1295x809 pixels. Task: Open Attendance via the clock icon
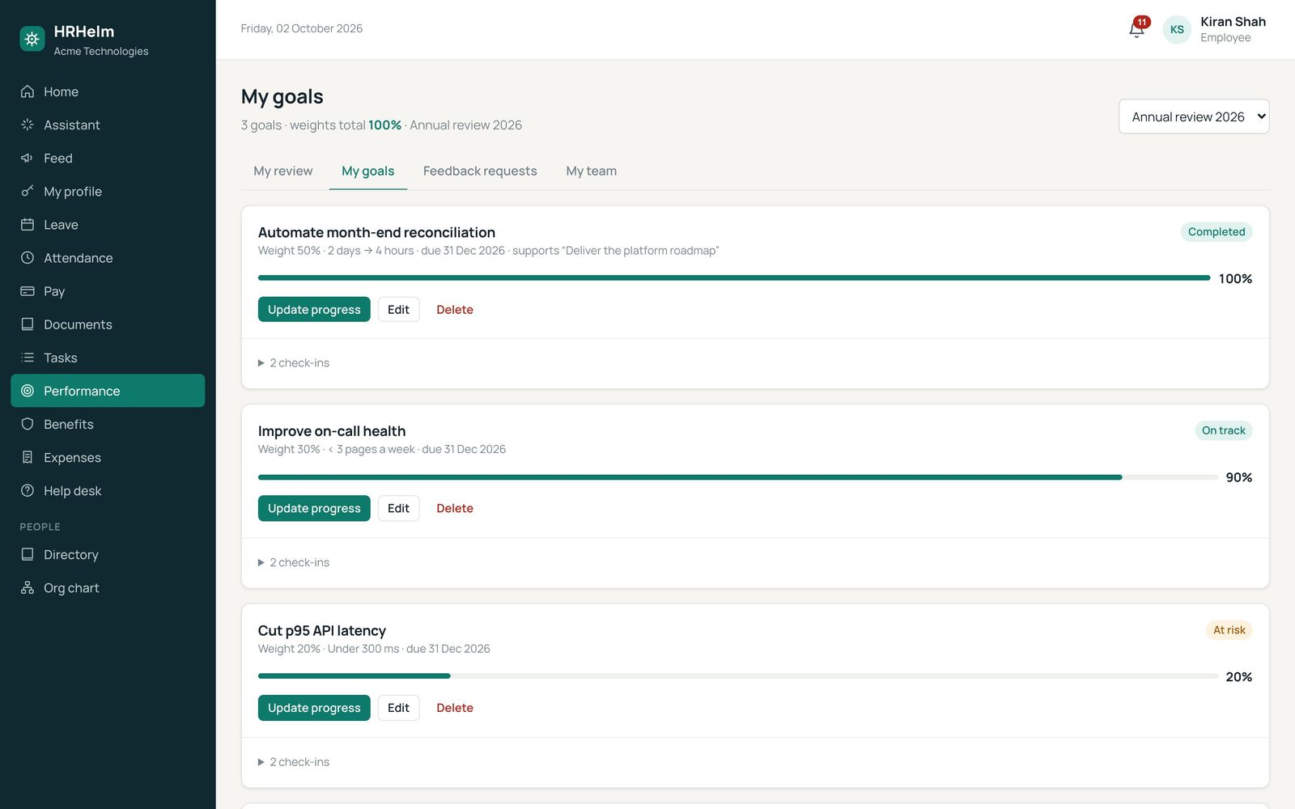tap(28, 257)
